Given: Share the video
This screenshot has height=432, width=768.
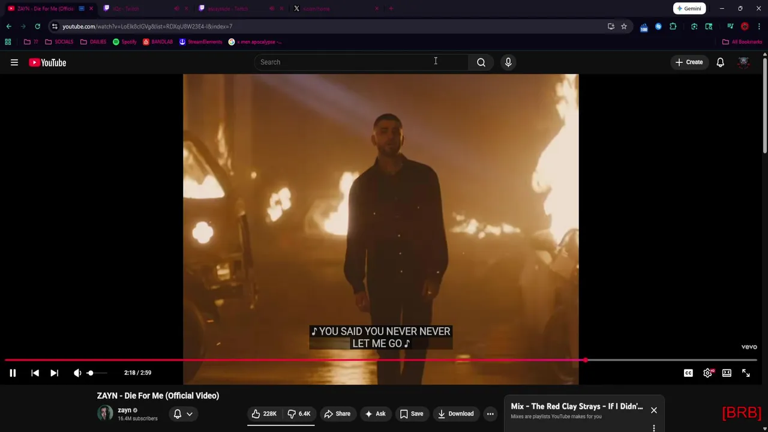Looking at the screenshot, I should (337, 413).
